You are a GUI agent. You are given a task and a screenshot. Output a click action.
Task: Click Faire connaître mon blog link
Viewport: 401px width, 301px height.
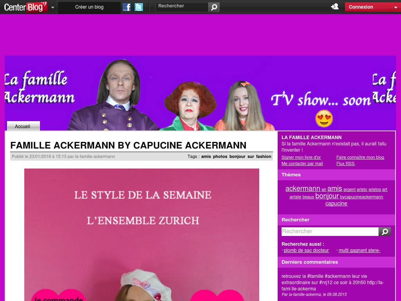click(x=360, y=157)
